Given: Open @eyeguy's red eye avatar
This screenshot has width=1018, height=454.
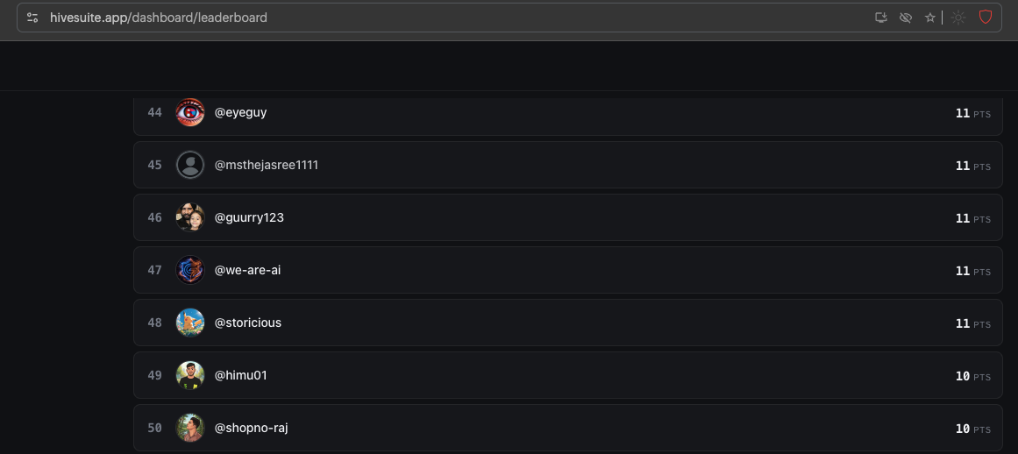Looking at the screenshot, I should (x=190, y=112).
